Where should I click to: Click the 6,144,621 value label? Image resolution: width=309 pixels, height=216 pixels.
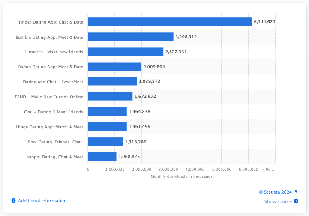coord(264,21)
